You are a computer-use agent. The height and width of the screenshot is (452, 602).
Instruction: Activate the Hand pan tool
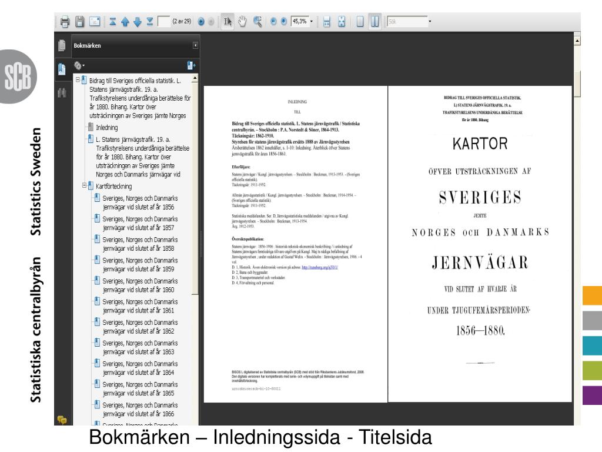[x=242, y=22]
